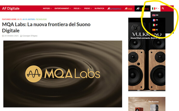Choose the French flag FR option
The image size is (179, 111).
point(155,20)
